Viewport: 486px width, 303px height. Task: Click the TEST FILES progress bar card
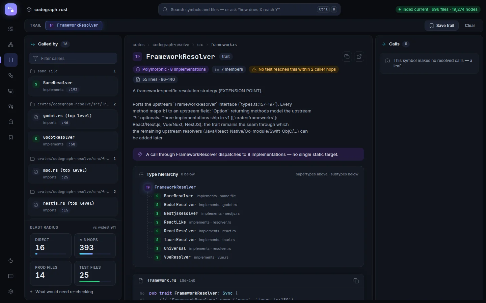coord(95,273)
